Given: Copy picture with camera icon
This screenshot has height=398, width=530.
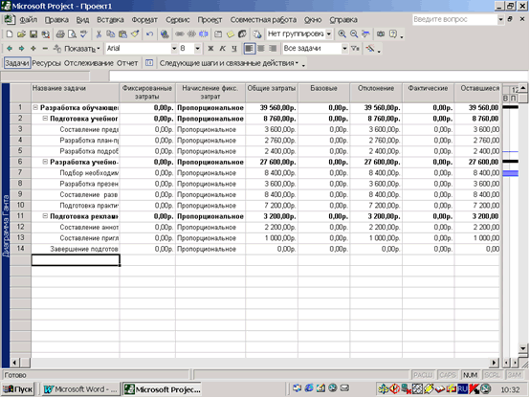Looking at the screenshot, I should click(x=381, y=34).
